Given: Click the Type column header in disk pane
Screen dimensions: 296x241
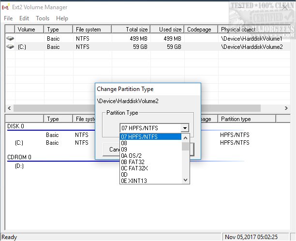Looking at the screenshot, I should point(58,119).
